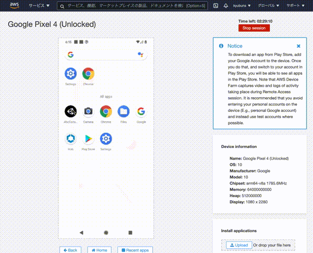This screenshot has width=313, height=253.
Task: Click the 'Display: 1080 x 2280' line
Action: (x=248, y=202)
